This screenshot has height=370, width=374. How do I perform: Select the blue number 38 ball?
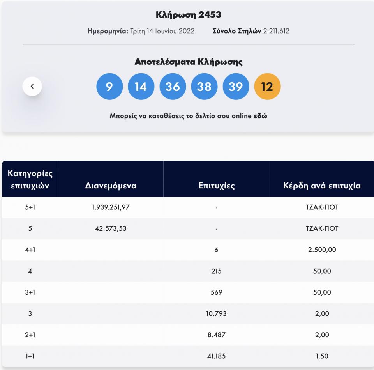tap(204, 86)
